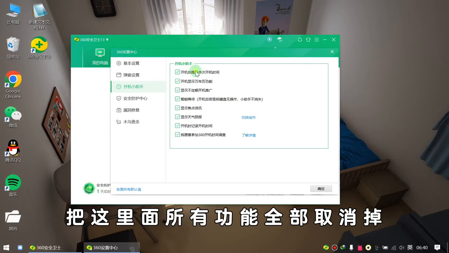Uncheck 显示天气预报
This screenshot has height=253, width=449.
tap(177, 117)
